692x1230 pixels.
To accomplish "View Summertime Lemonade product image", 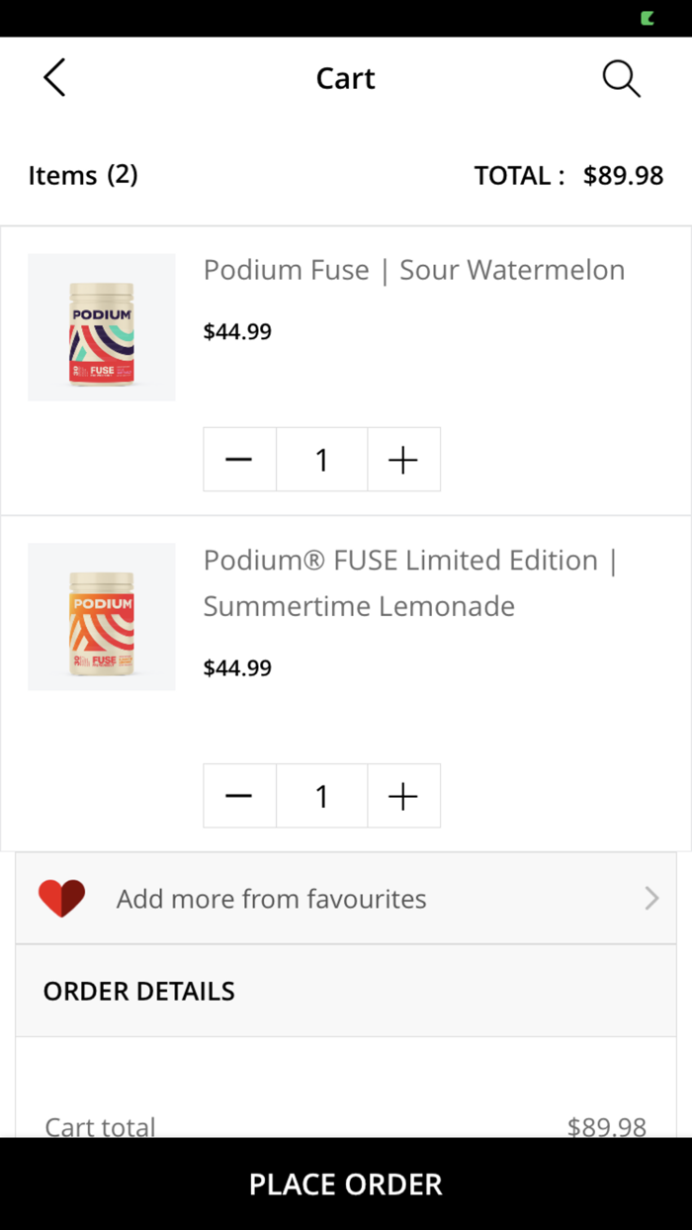I will point(102,617).
